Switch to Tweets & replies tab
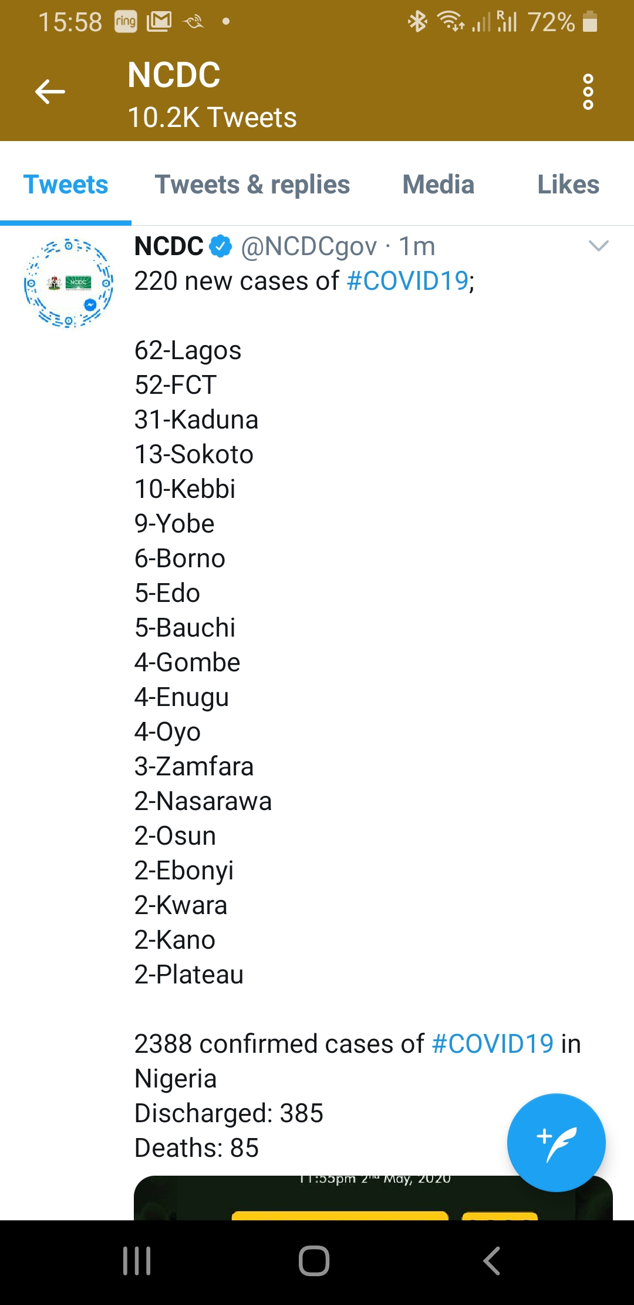Image resolution: width=634 pixels, height=1305 pixels. coord(252,185)
